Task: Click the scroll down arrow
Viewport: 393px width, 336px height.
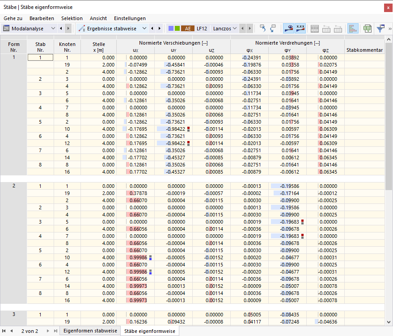Action: click(389, 322)
